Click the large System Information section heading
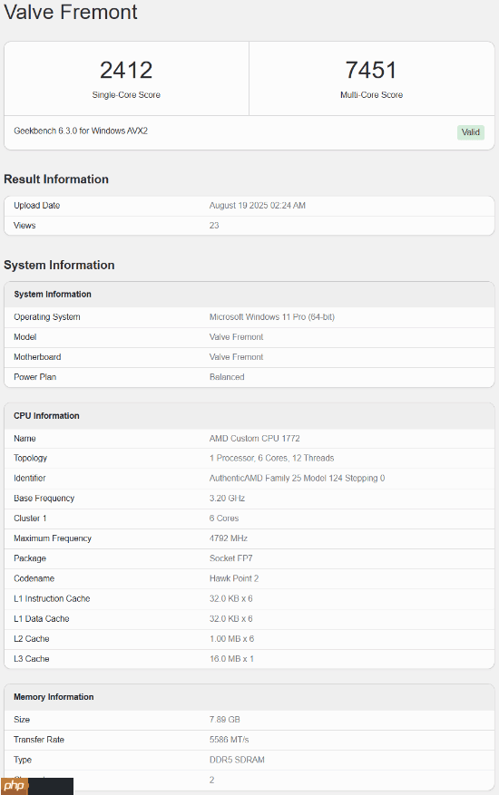This screenshot has height=795, width=499. tap(59, 265)
